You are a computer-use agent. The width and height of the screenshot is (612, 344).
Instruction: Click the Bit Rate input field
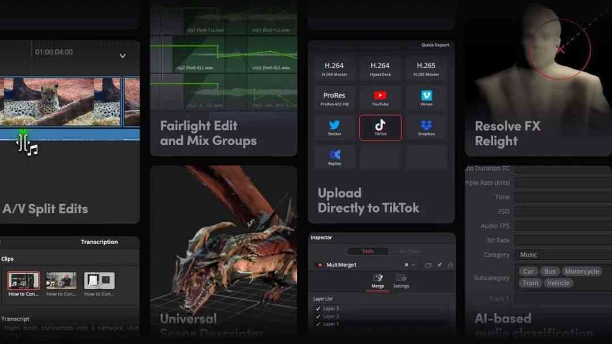[x=563, y=240]
